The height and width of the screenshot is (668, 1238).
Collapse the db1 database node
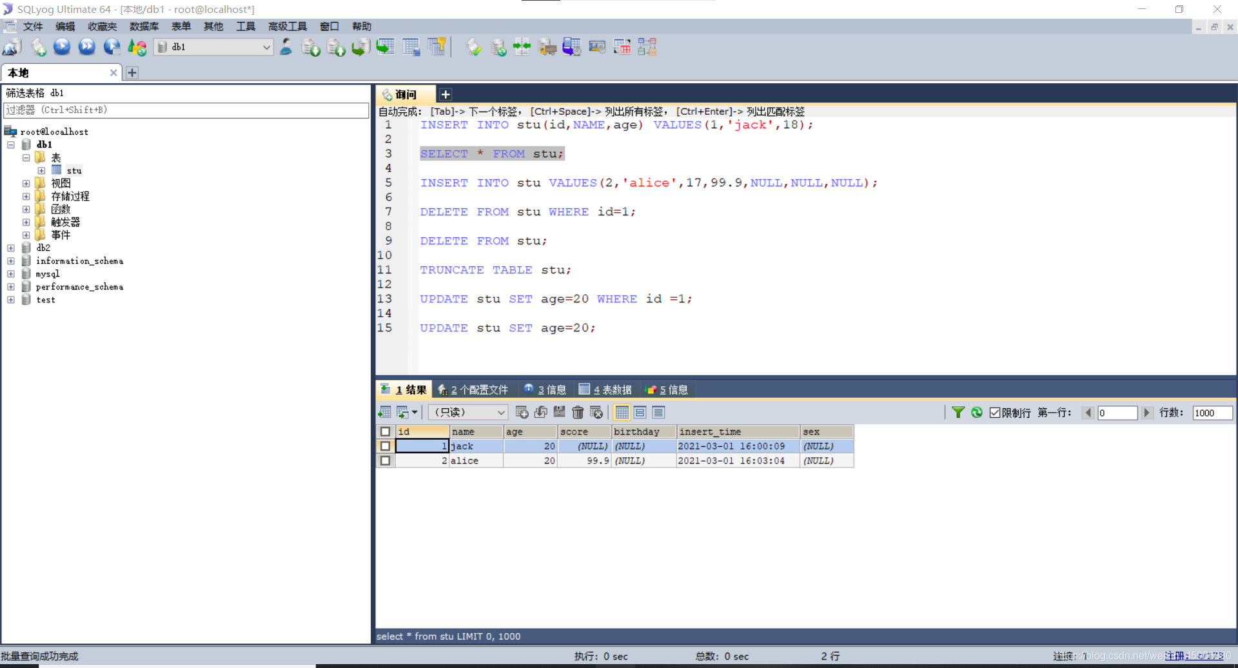11,145
